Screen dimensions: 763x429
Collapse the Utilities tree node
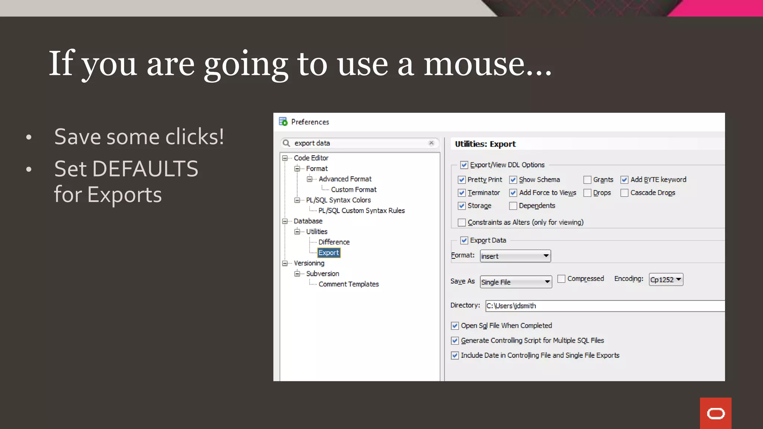tap(297, 231)
